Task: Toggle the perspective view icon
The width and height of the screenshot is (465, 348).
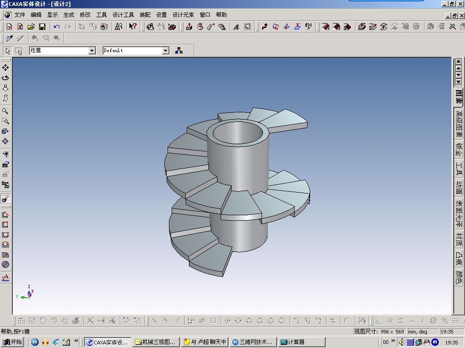Action: 5,198
